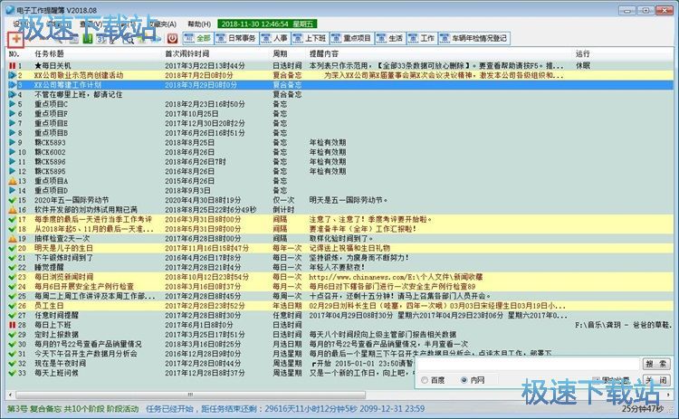The width and height of the screenshot is (679, 419).
Task: Click the 休眠 run cell of row 1
Action: tap(582, 66)
